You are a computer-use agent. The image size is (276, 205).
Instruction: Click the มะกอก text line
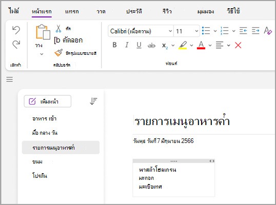point(146,178)
